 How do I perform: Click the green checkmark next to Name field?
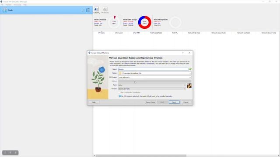click(190, 69)
